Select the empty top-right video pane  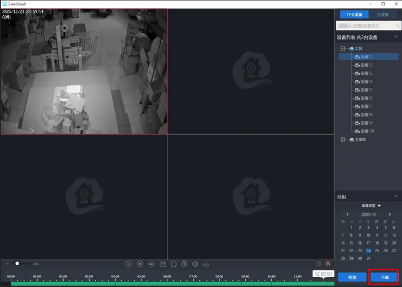pos(251,72)
